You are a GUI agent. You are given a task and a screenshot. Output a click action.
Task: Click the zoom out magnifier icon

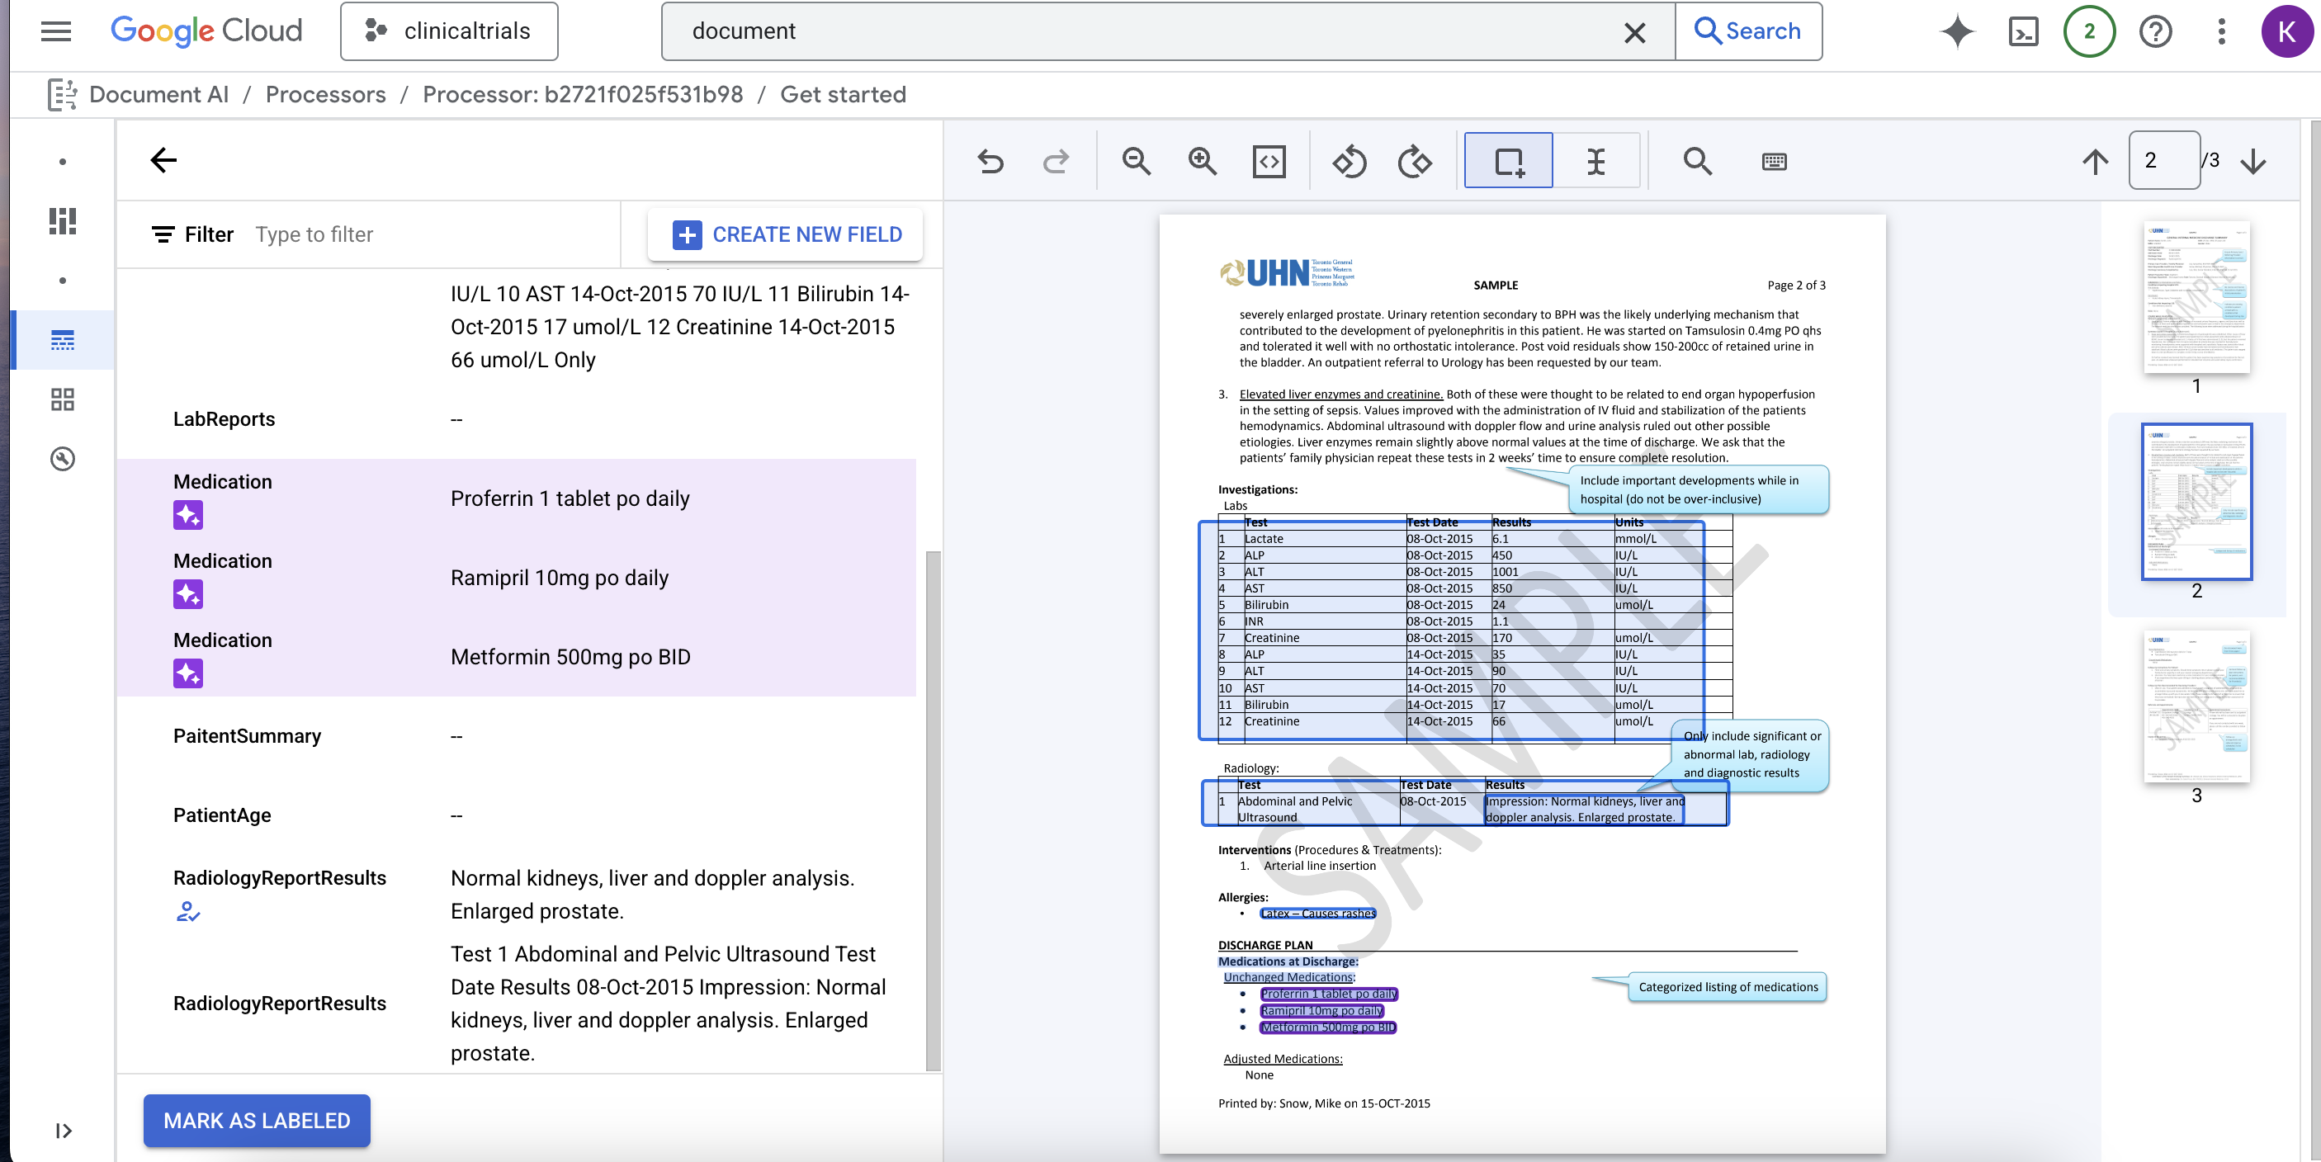coord(1137,161)
